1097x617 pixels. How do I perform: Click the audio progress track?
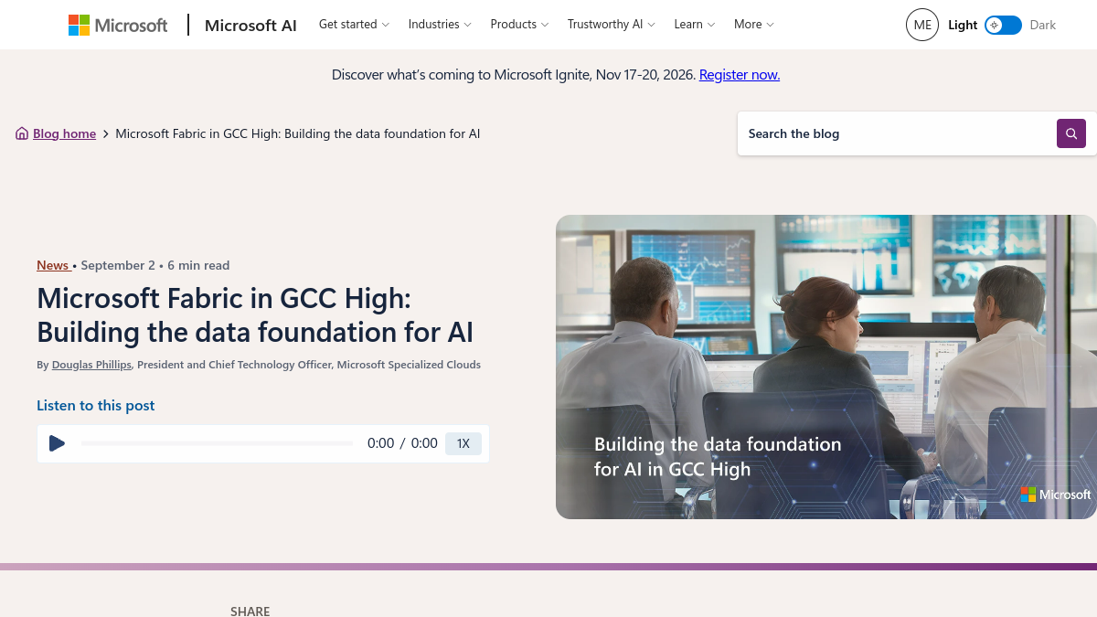pyautogui.click(x=217, y=443)
